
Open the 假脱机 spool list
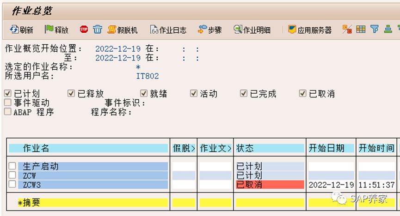[x=123, y=30]
